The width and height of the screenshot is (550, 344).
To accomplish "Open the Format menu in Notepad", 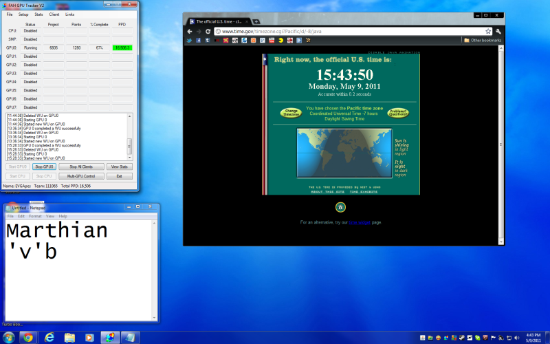I will click(x=35, y=216).
